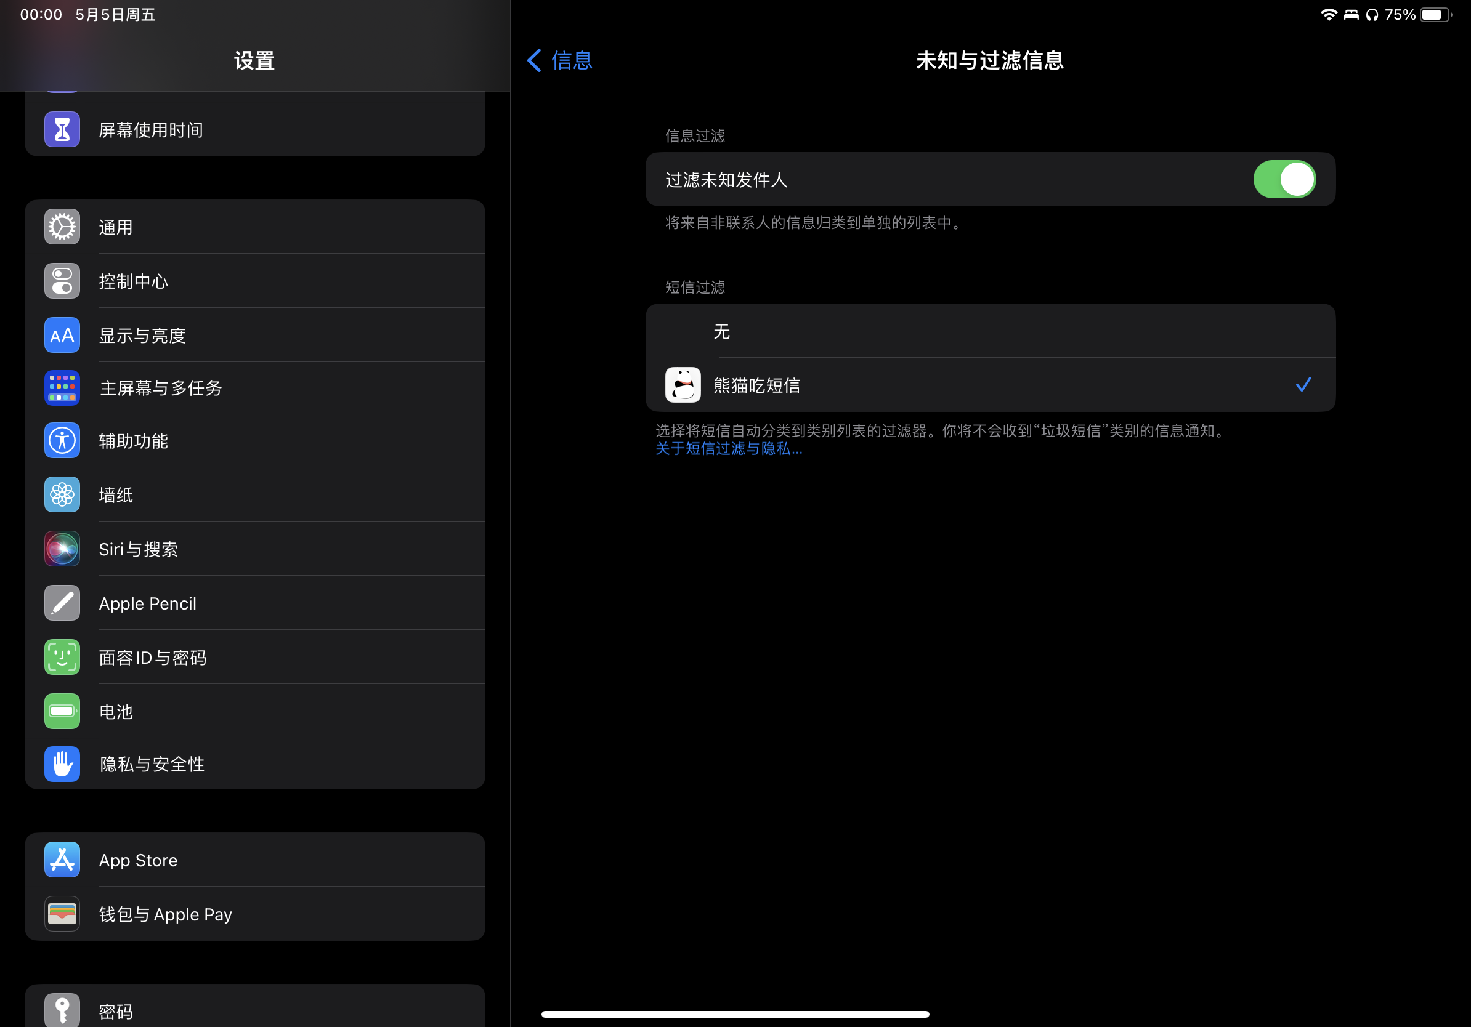Select 熊猫吃短信 filter option
1471x1027 pixels.
(990, 385)
